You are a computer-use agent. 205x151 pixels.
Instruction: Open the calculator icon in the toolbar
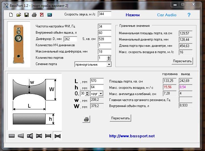point(50,15)
